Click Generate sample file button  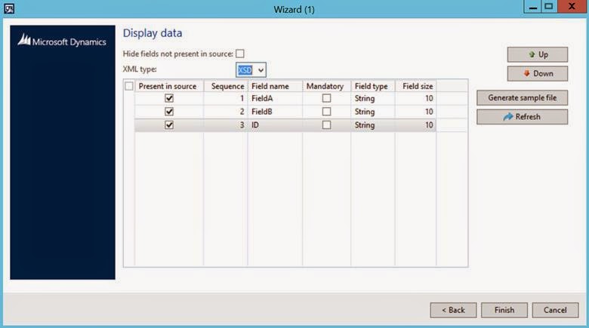click(522, 98)
